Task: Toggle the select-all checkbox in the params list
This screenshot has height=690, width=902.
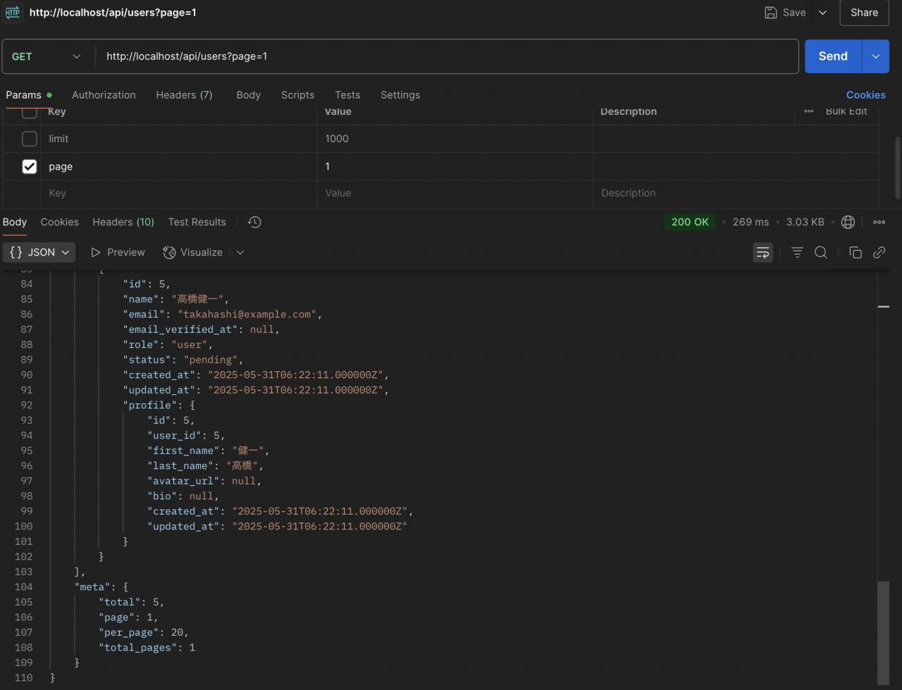Action: coord(29,111)
